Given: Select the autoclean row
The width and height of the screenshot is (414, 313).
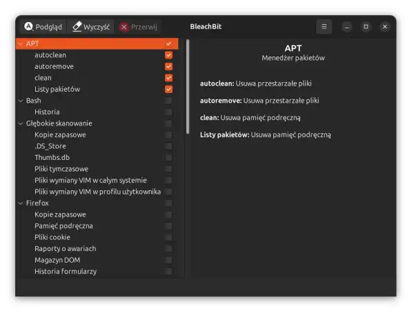Looking at the screenshot, I should pos(97,55).
